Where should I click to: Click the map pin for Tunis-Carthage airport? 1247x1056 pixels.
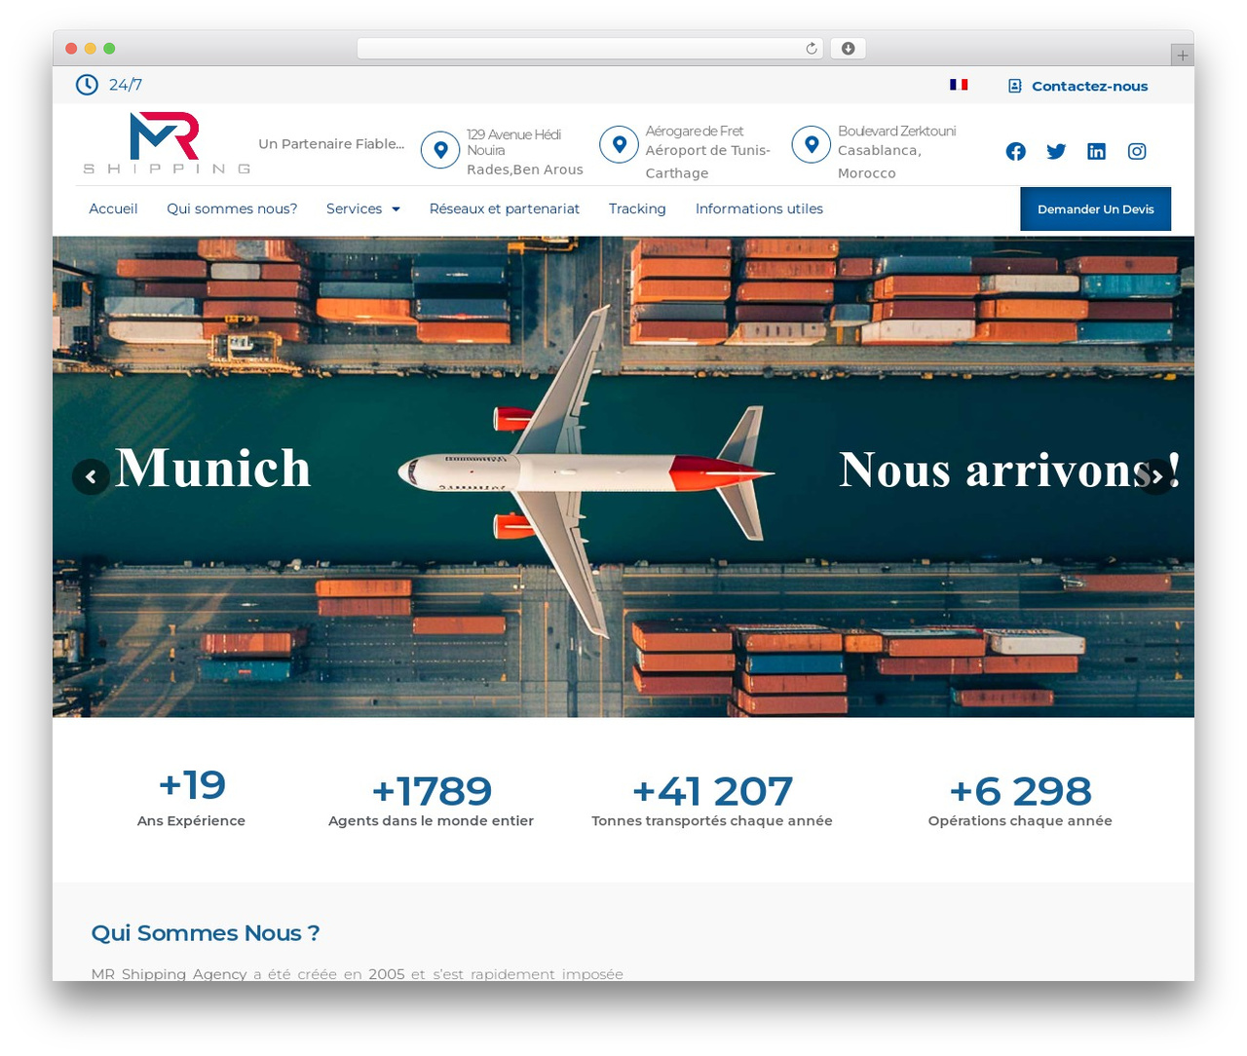pyautogui.click(x=619, y=145)
